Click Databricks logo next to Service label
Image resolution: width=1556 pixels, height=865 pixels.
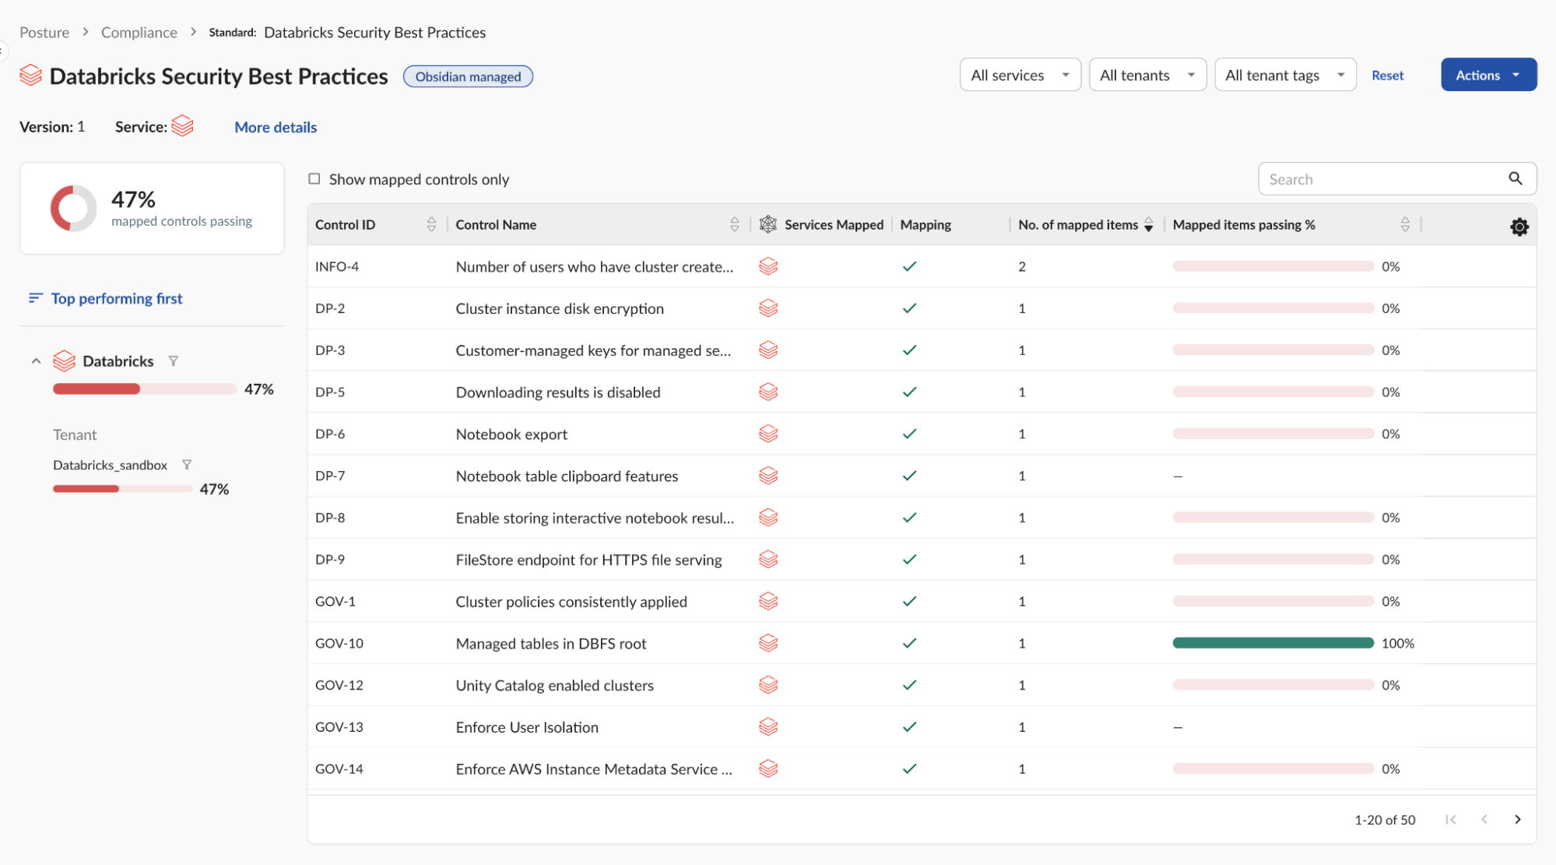[x=182, y=126]
